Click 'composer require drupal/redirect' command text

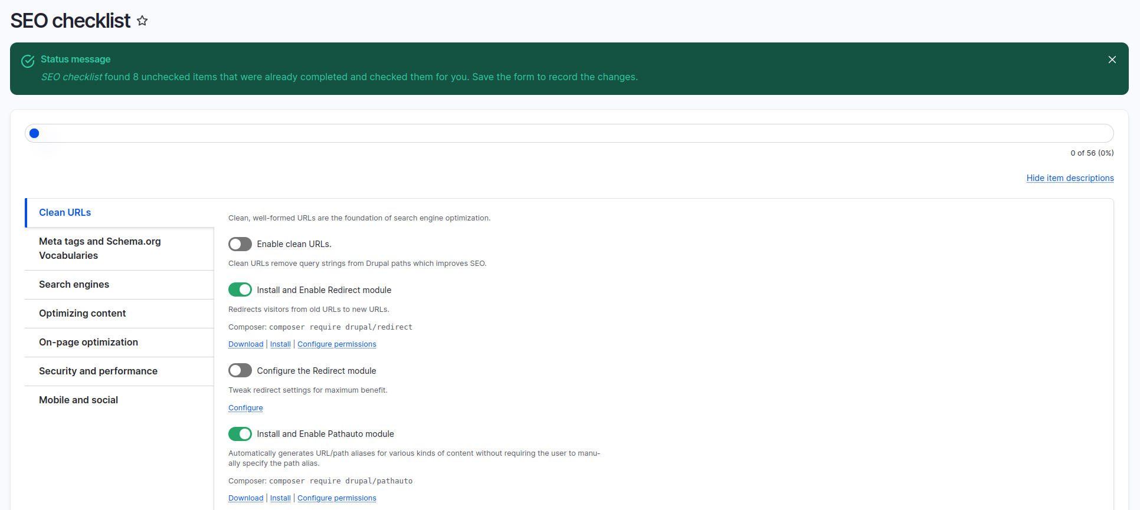coord(340,327)
